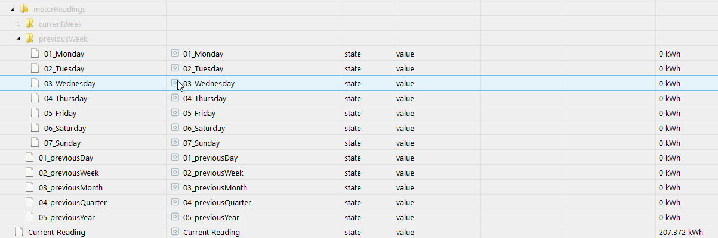Select the 04_Thursday tree item
Image resolution: width=718 pixels, height=238 pixels.
click(66, 98)
